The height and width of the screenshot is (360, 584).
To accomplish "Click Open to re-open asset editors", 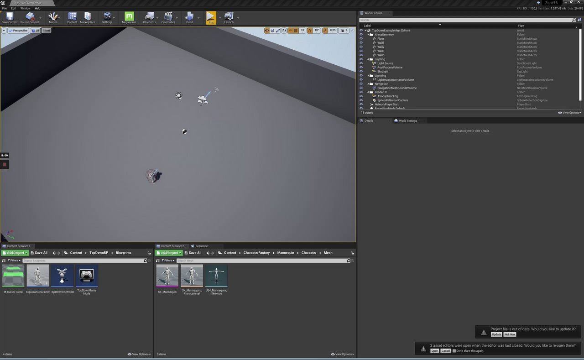I will click(435, 351).
